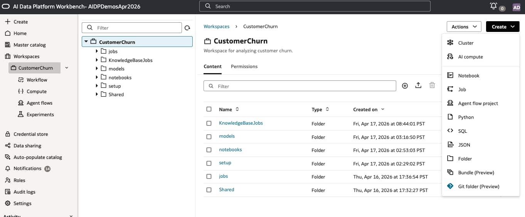Click the Workspaces breadcrumb link
This screenshot has height=217, width=525.
(216, 27)
